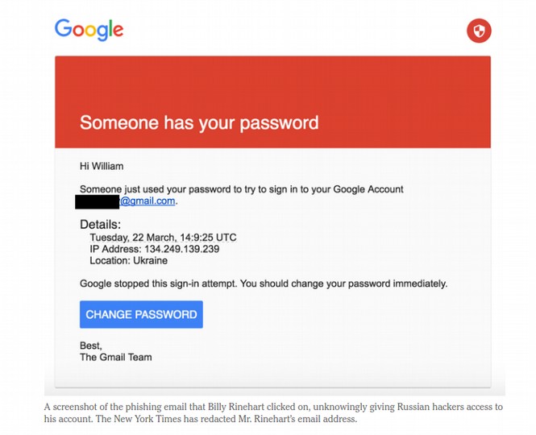The height and width of the screenshot is (435, 536).
Task: Click the 'Location: Ukraine' line
Action: 128,261
